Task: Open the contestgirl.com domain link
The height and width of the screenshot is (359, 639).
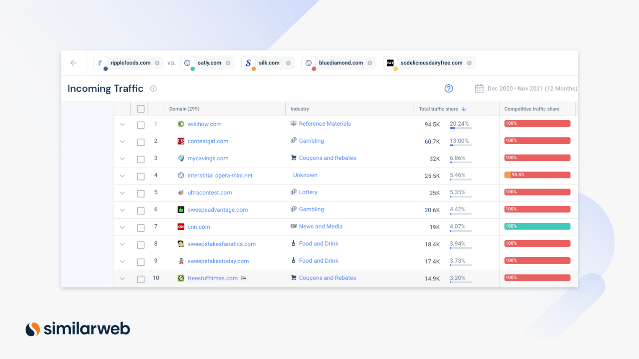Action: click(208, 141)
